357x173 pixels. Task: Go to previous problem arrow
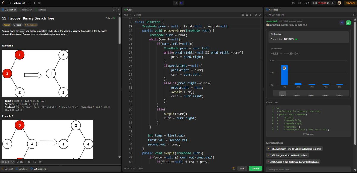click(29, 3)
